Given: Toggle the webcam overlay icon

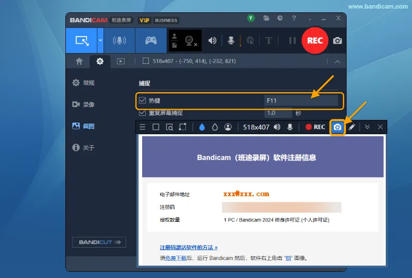Looking at the screenshot, I should coord(190,41).
